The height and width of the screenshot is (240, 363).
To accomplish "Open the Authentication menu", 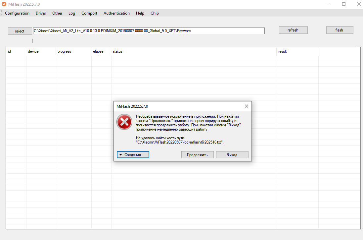I will pos(116,13).
